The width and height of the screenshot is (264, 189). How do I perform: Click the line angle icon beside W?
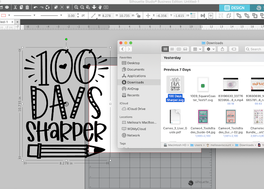point(93,16)
